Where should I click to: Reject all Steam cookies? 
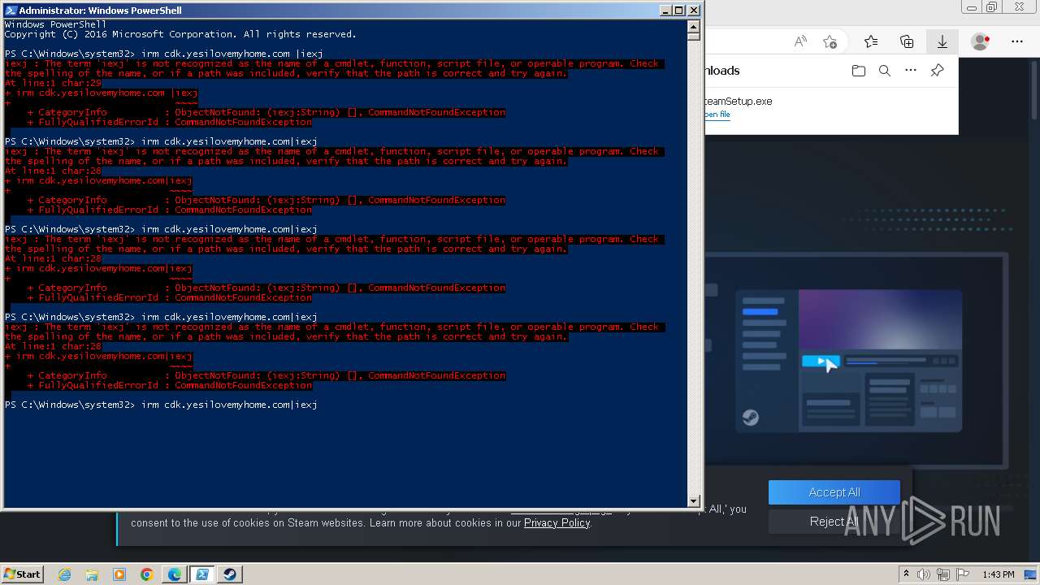pos(834,522)
